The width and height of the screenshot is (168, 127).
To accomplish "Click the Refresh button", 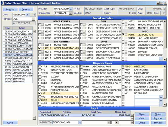I will tap(26, 9).
